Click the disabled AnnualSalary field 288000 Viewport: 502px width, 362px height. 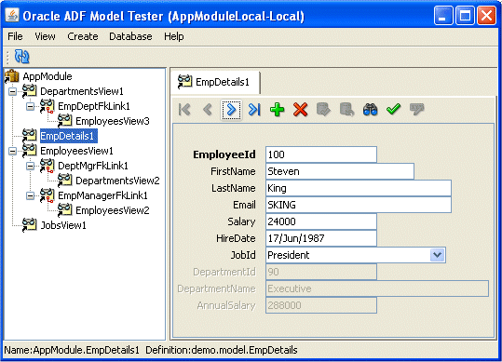[321, 305]
